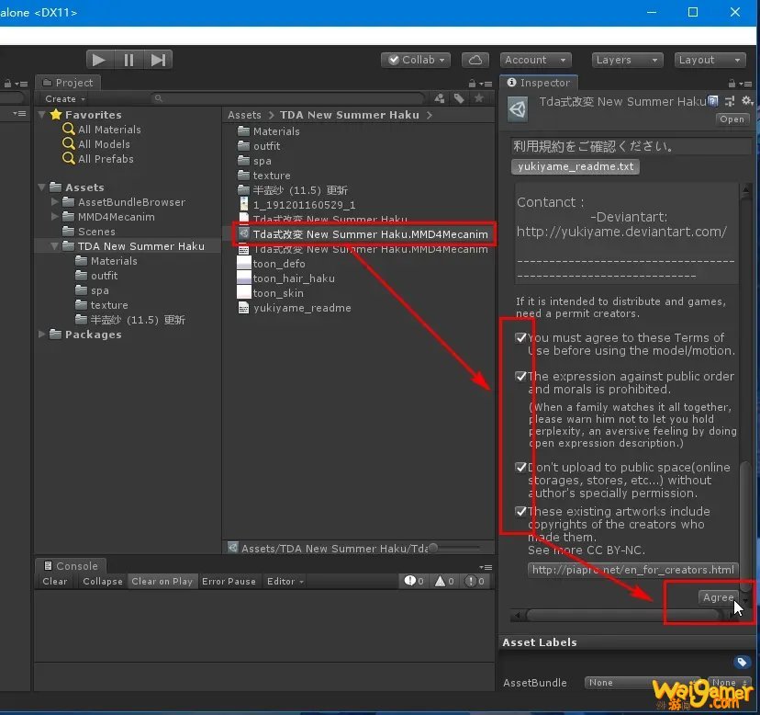Click the toon_hair_haku texture thumbnail
This screenshot has height=715, width=760.
tap(243, 278)
